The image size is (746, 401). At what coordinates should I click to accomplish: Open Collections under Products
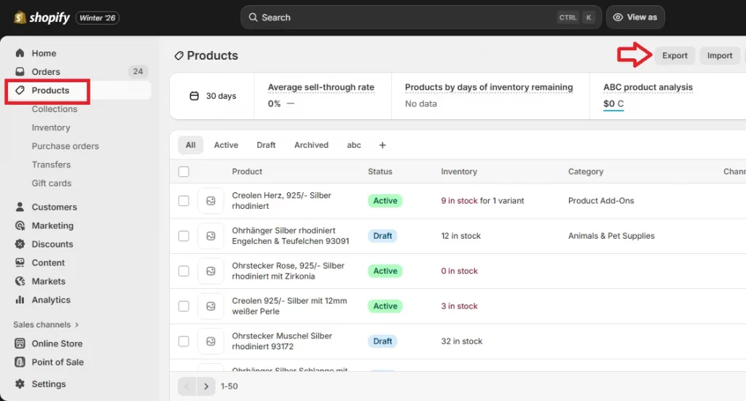[54, 109]
